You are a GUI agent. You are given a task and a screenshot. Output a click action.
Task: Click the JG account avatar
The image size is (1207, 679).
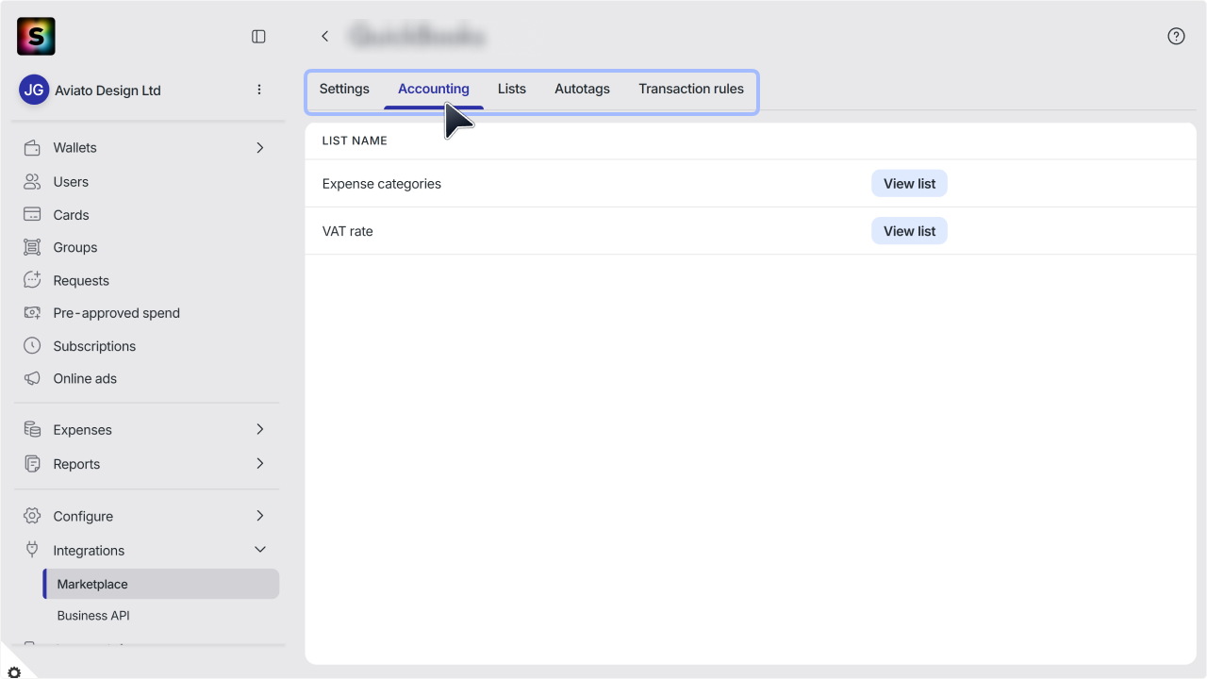pyautogui.click(x=34, y=90)
